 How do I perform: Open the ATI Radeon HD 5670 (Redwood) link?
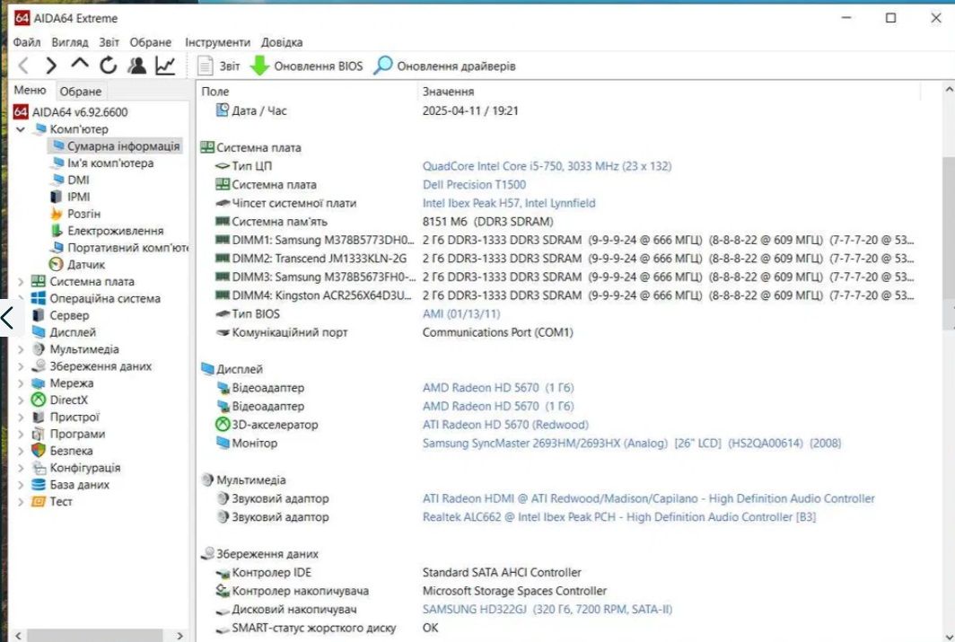point(505,425)
